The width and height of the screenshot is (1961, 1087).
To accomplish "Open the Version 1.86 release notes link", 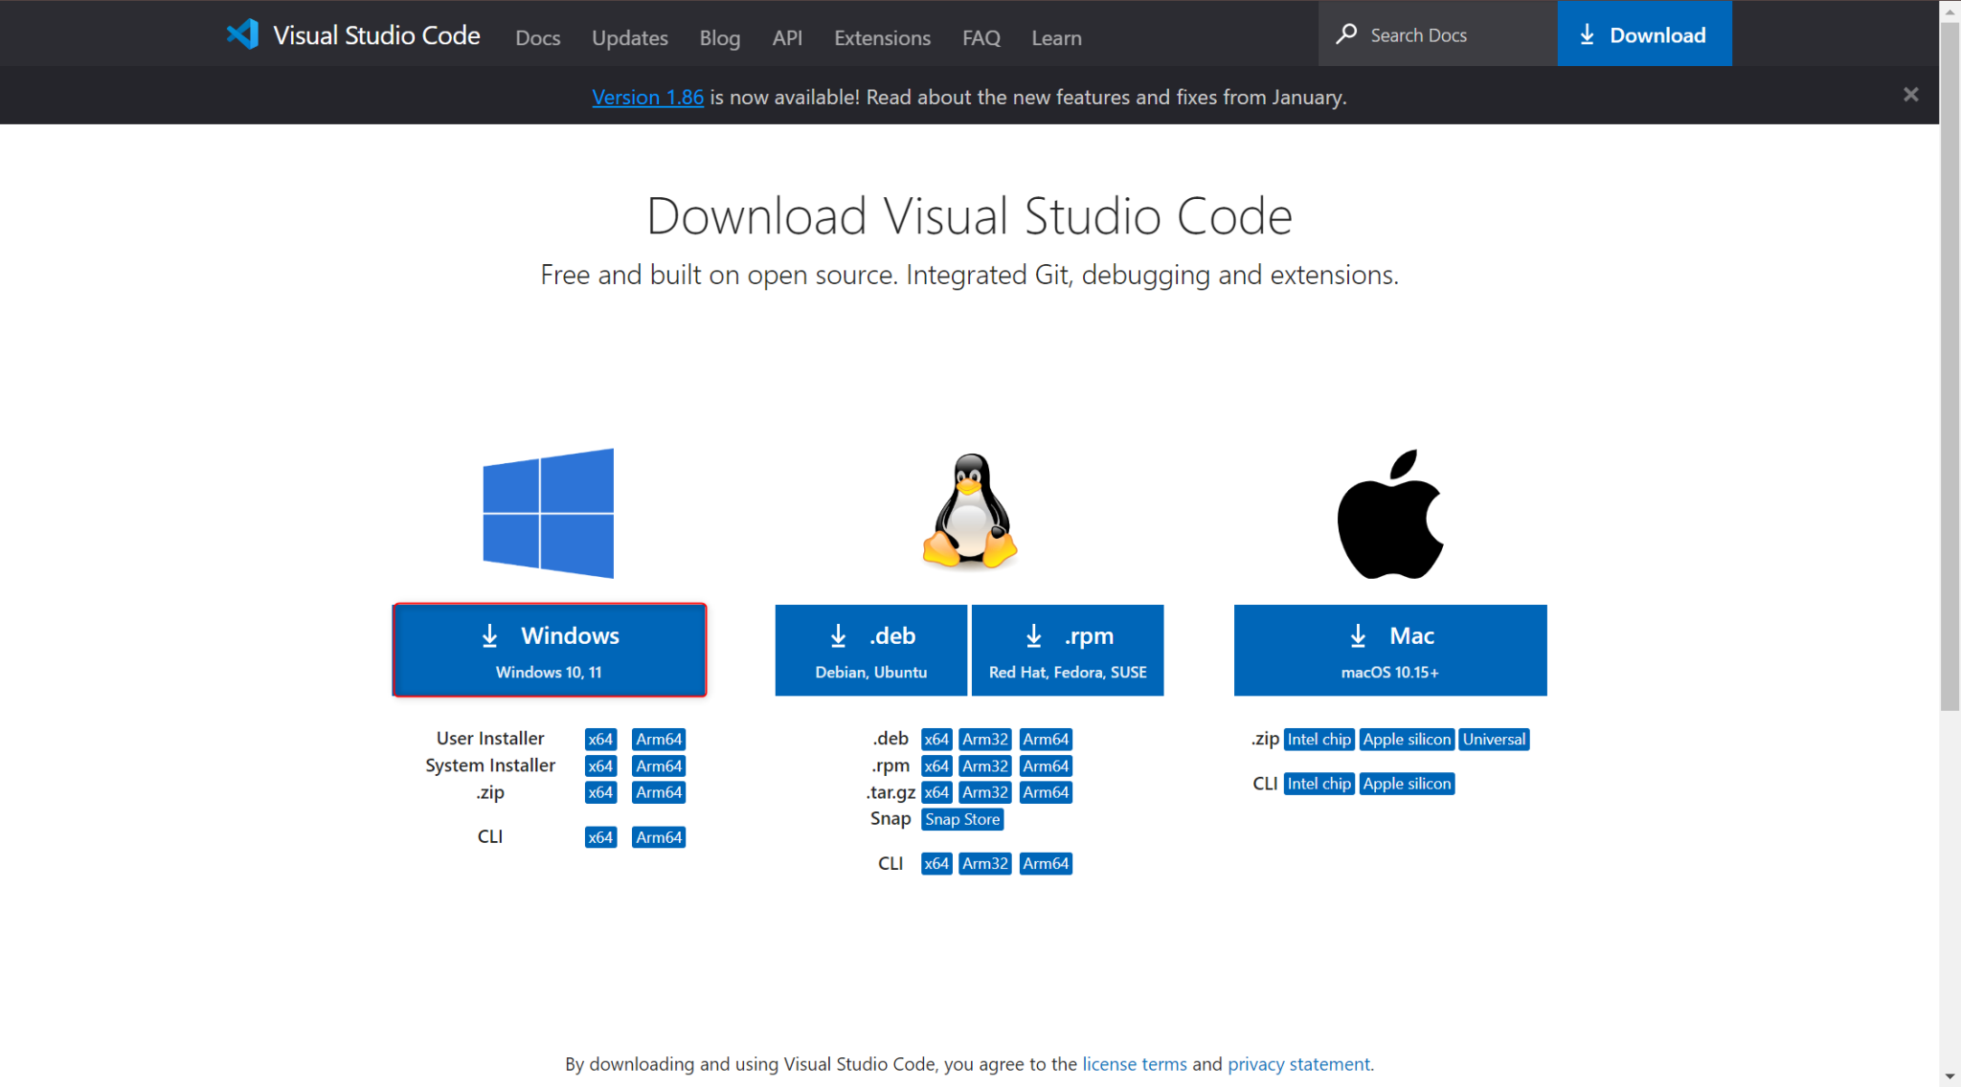I will (x=647, y=97).
